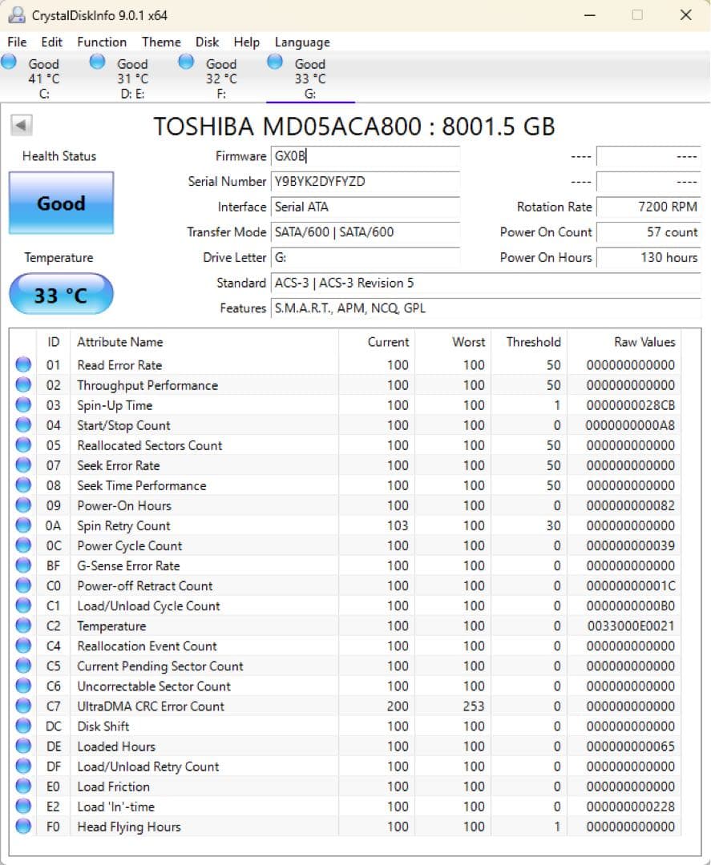Open the Help menu
The image size is (711, 865).
pos(246,42)
